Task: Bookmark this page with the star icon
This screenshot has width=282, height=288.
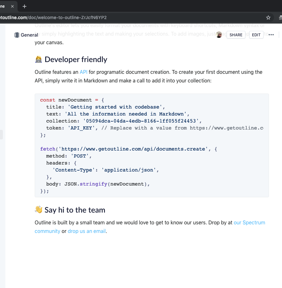Action: pyautogui.click(x=268, y=18)
